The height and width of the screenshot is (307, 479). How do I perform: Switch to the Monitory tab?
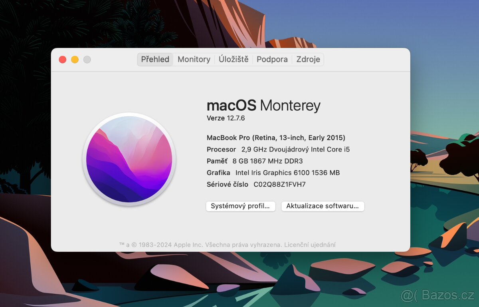[194, 59]
